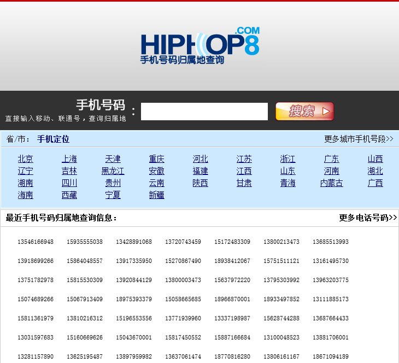Screen dimensions: 399x363
Task: Select number 13918699266
Action: tap(36, 261)
